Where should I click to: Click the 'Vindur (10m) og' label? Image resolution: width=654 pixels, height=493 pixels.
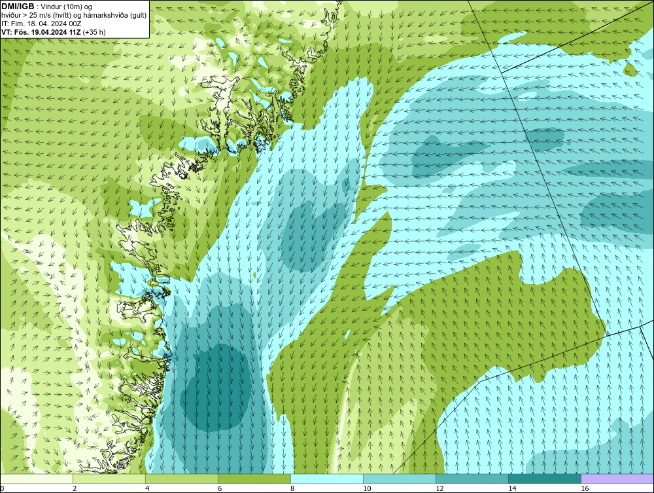(x=67, y=7)
